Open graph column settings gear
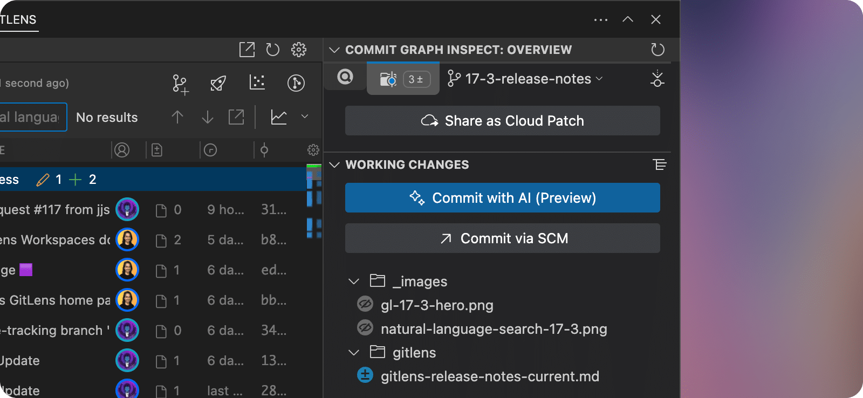 (x=313, y=150)
